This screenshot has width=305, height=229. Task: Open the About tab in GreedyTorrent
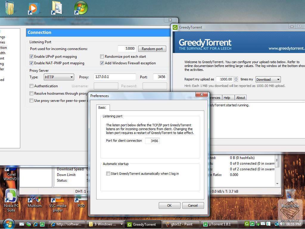241,98
